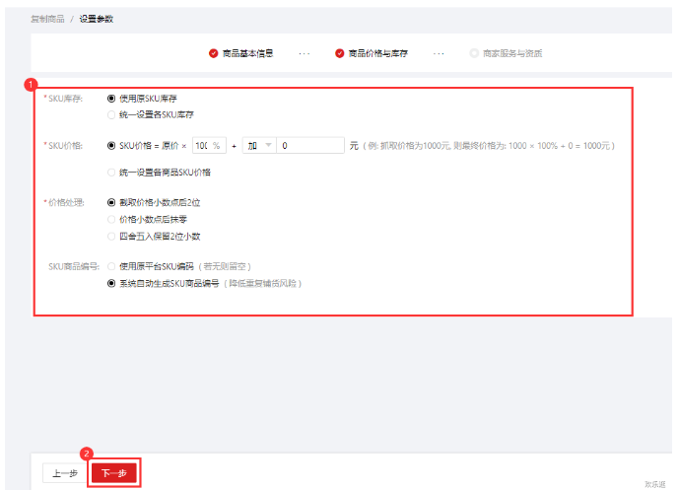Select SKU价格 = 原价 formula option

click(x=111, y=146)
